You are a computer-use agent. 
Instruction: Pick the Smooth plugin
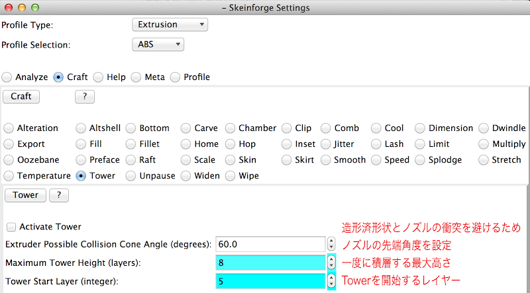[325, 160]
